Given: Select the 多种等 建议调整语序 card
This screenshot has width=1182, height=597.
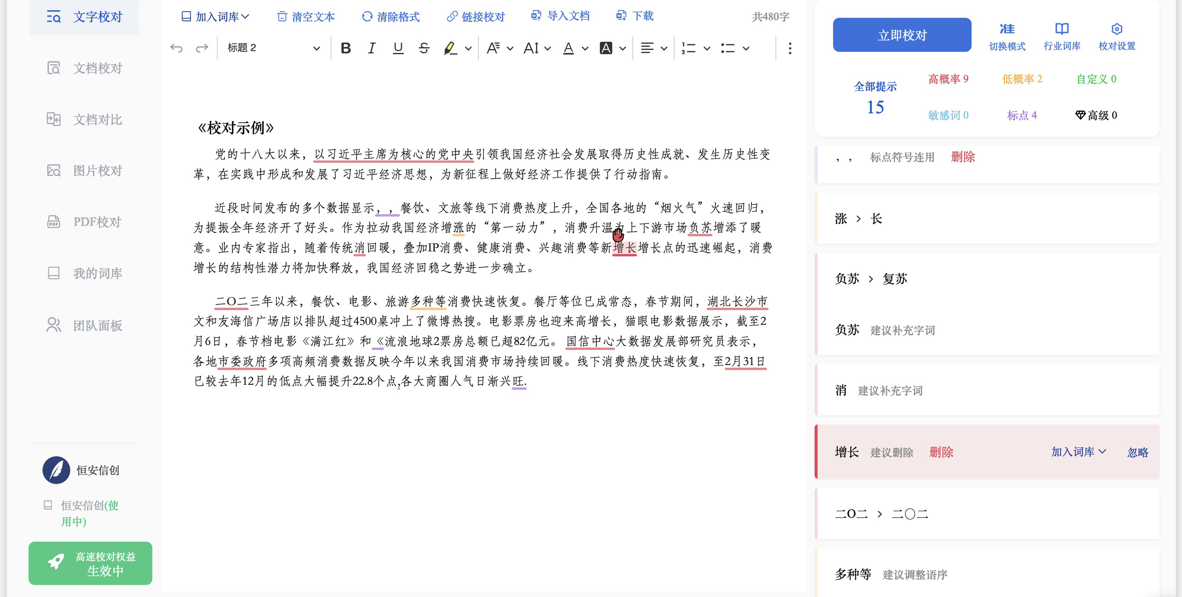Looking at the screenshot, I should click(987, 573).
